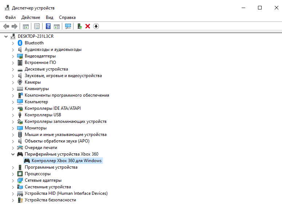Expand the Bluetooth category
The image size is (282, 209).
[x=13, y=43]
